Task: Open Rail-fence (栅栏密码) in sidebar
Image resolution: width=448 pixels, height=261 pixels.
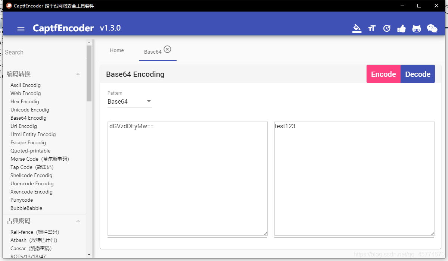Action: (35, 232)
